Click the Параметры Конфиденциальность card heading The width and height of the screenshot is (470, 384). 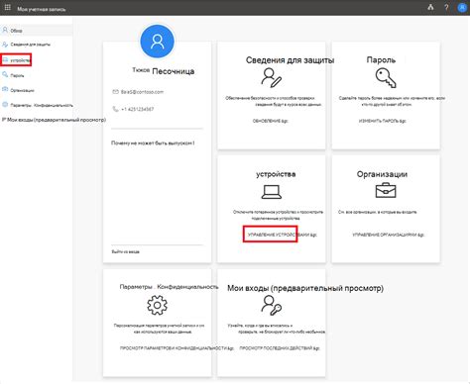pyautogui.click(x=170, y=287)
